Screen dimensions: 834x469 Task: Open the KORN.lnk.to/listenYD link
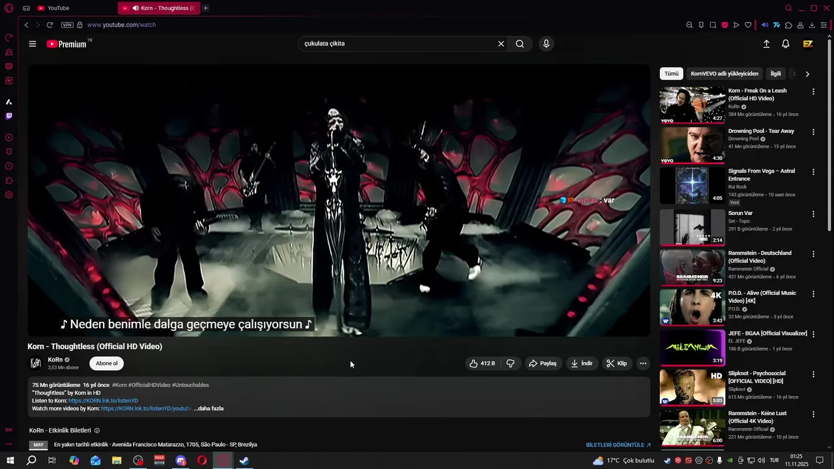103,401
